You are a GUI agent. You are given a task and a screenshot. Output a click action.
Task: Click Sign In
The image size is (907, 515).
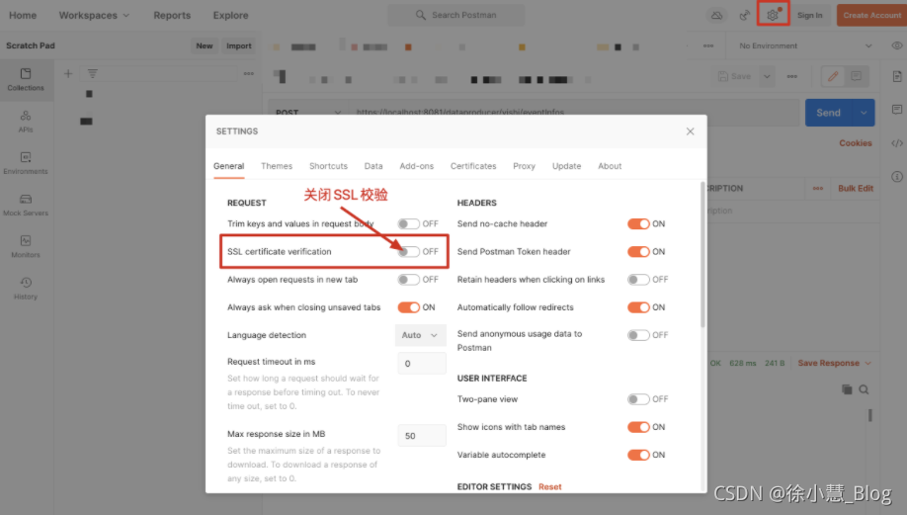(x=810, y=15)
